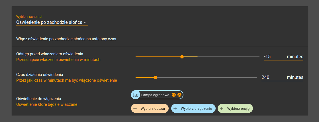The height and width of the screenshot is (122, 319).
Task: Click the Przesunięcie włączenia oświetlenia w minutach description
Action: [x=58, y=60]
